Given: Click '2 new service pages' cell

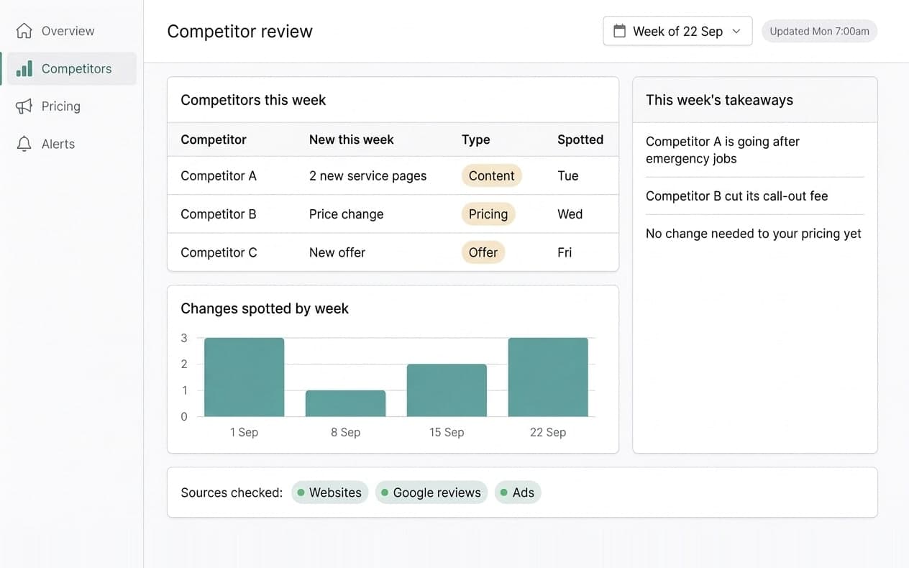Looking at the screenshot, I should coord(368,175).
